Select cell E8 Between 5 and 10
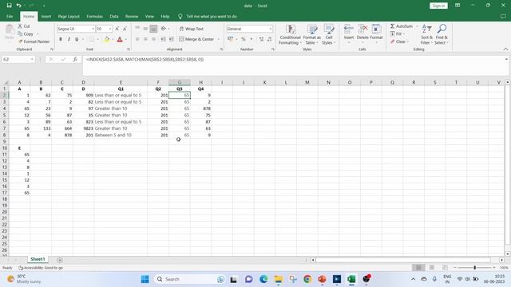The height and width of the screenshot is (287, 511). [x=121, y=135]
